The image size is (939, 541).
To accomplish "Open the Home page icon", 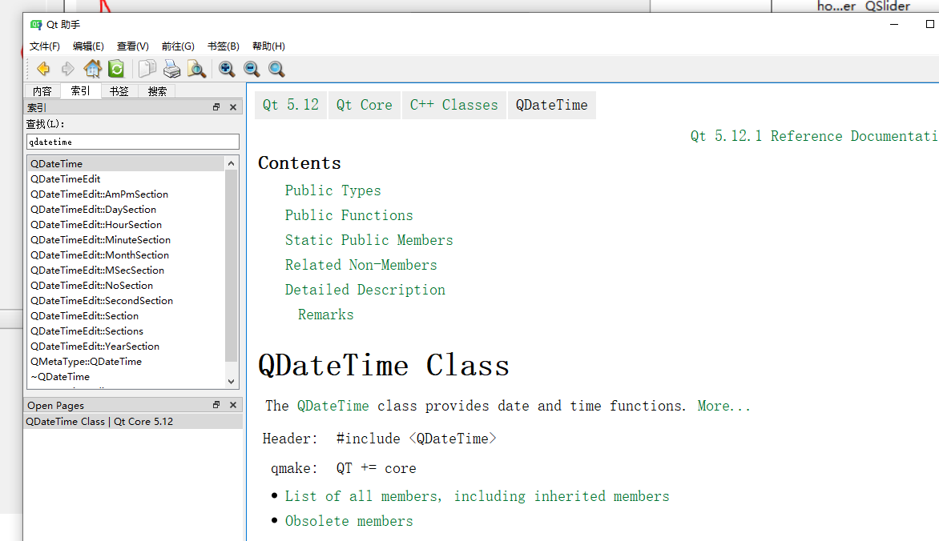I will pos(92,69).
